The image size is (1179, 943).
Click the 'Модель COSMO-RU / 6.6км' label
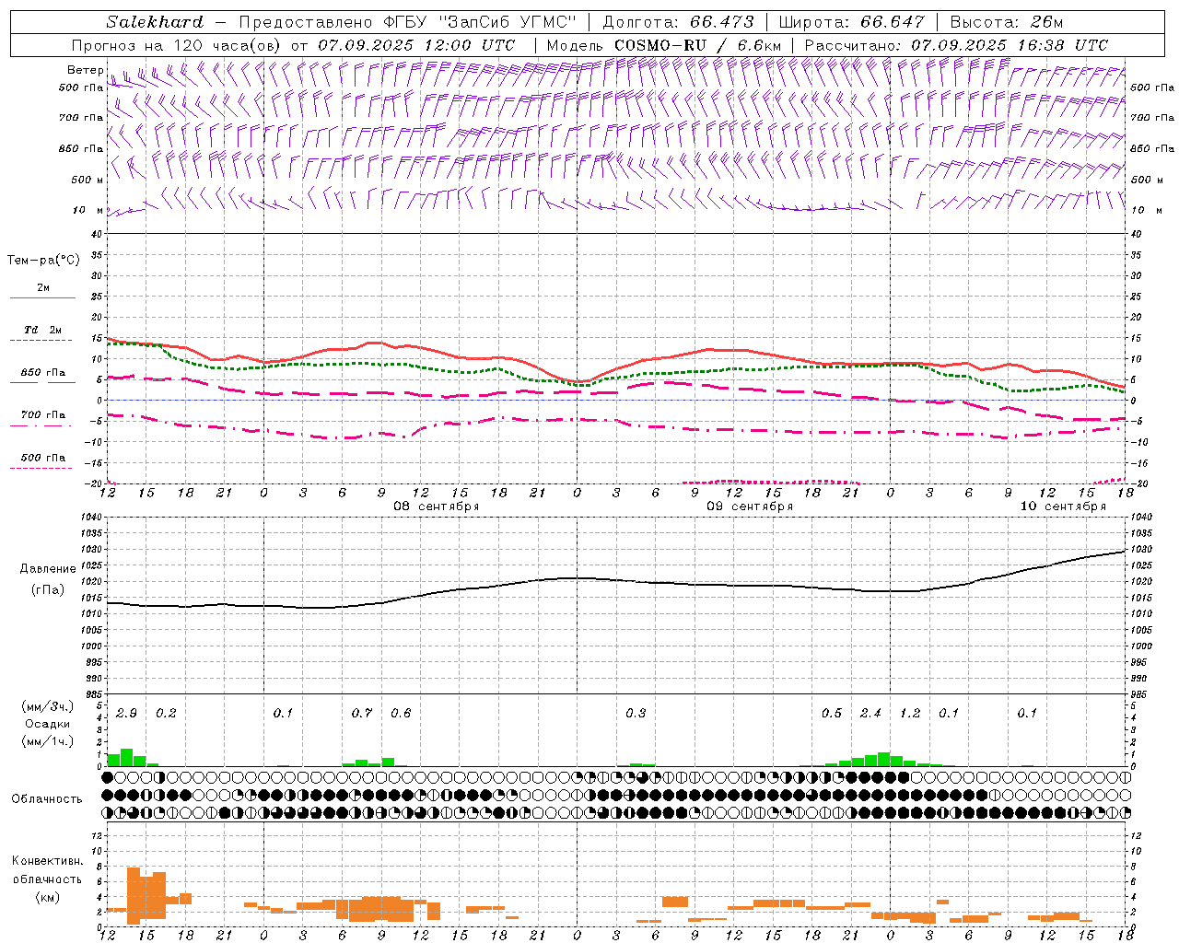[664, 45]
